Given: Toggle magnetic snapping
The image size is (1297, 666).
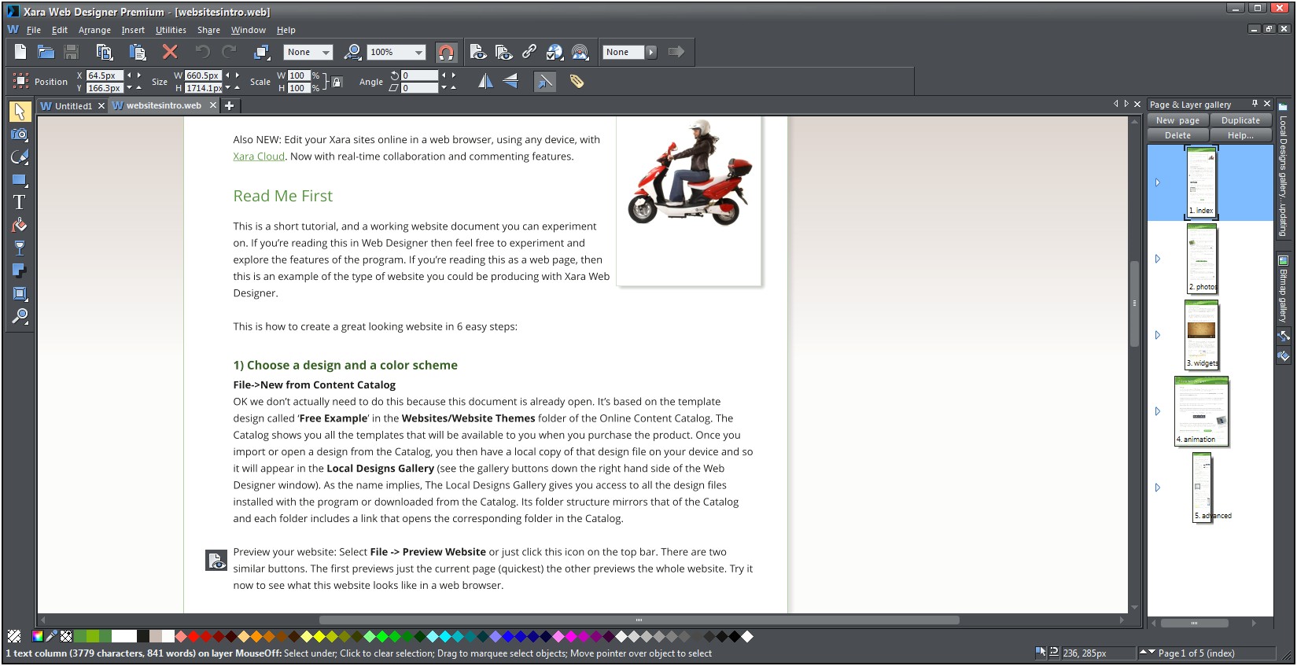Looking at the screenshot, I should 446,52.
